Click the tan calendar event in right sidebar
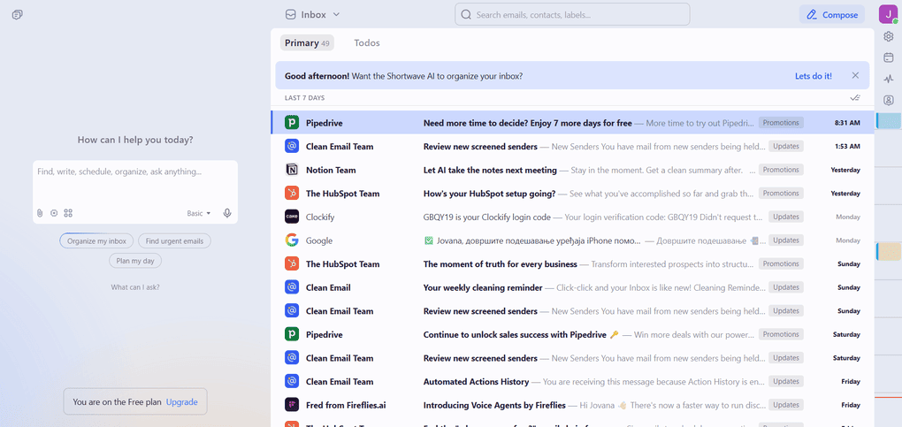 [889, 251]
